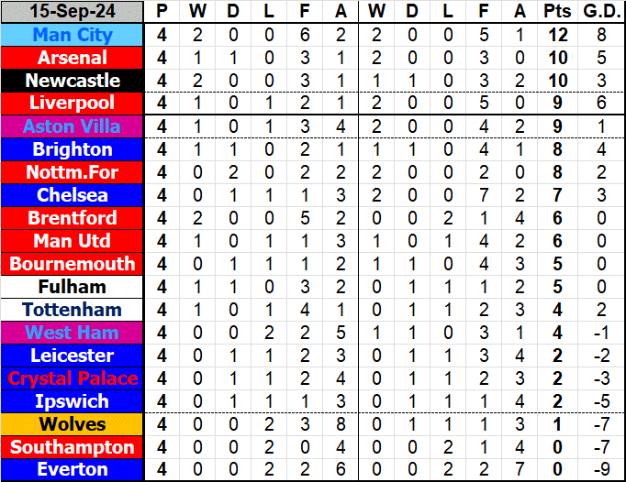626x482 pixels.
Task: Select the Man City team cell
Action: (73, 35)
